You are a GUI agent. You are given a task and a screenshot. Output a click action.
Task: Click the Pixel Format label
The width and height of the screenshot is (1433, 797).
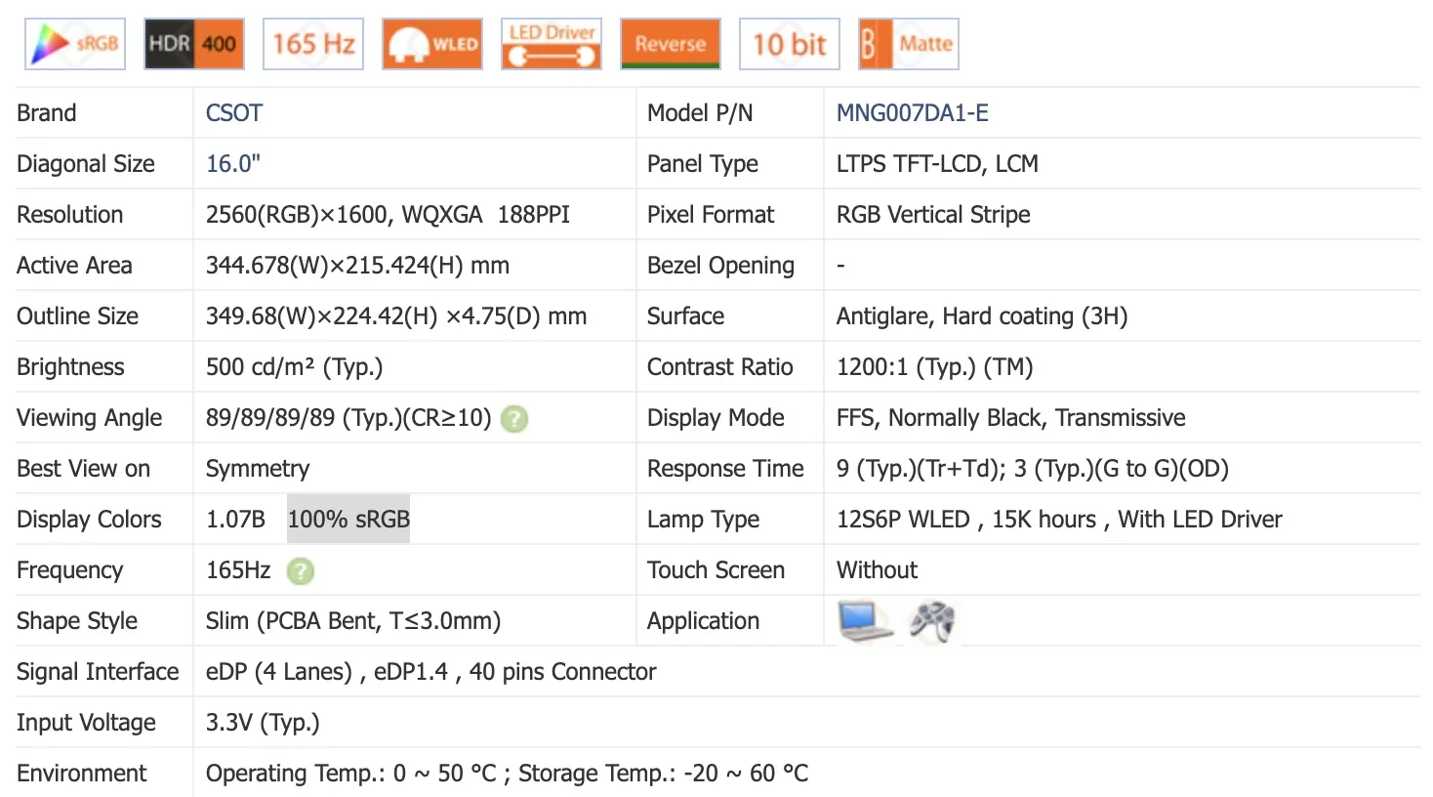click(711, 215)
